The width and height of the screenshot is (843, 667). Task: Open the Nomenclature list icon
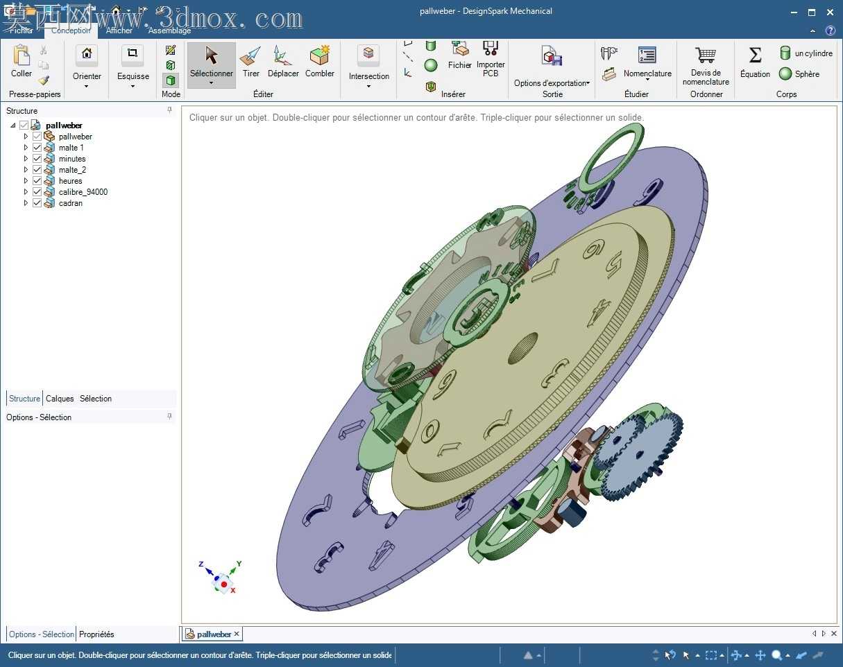click(647, 55)
